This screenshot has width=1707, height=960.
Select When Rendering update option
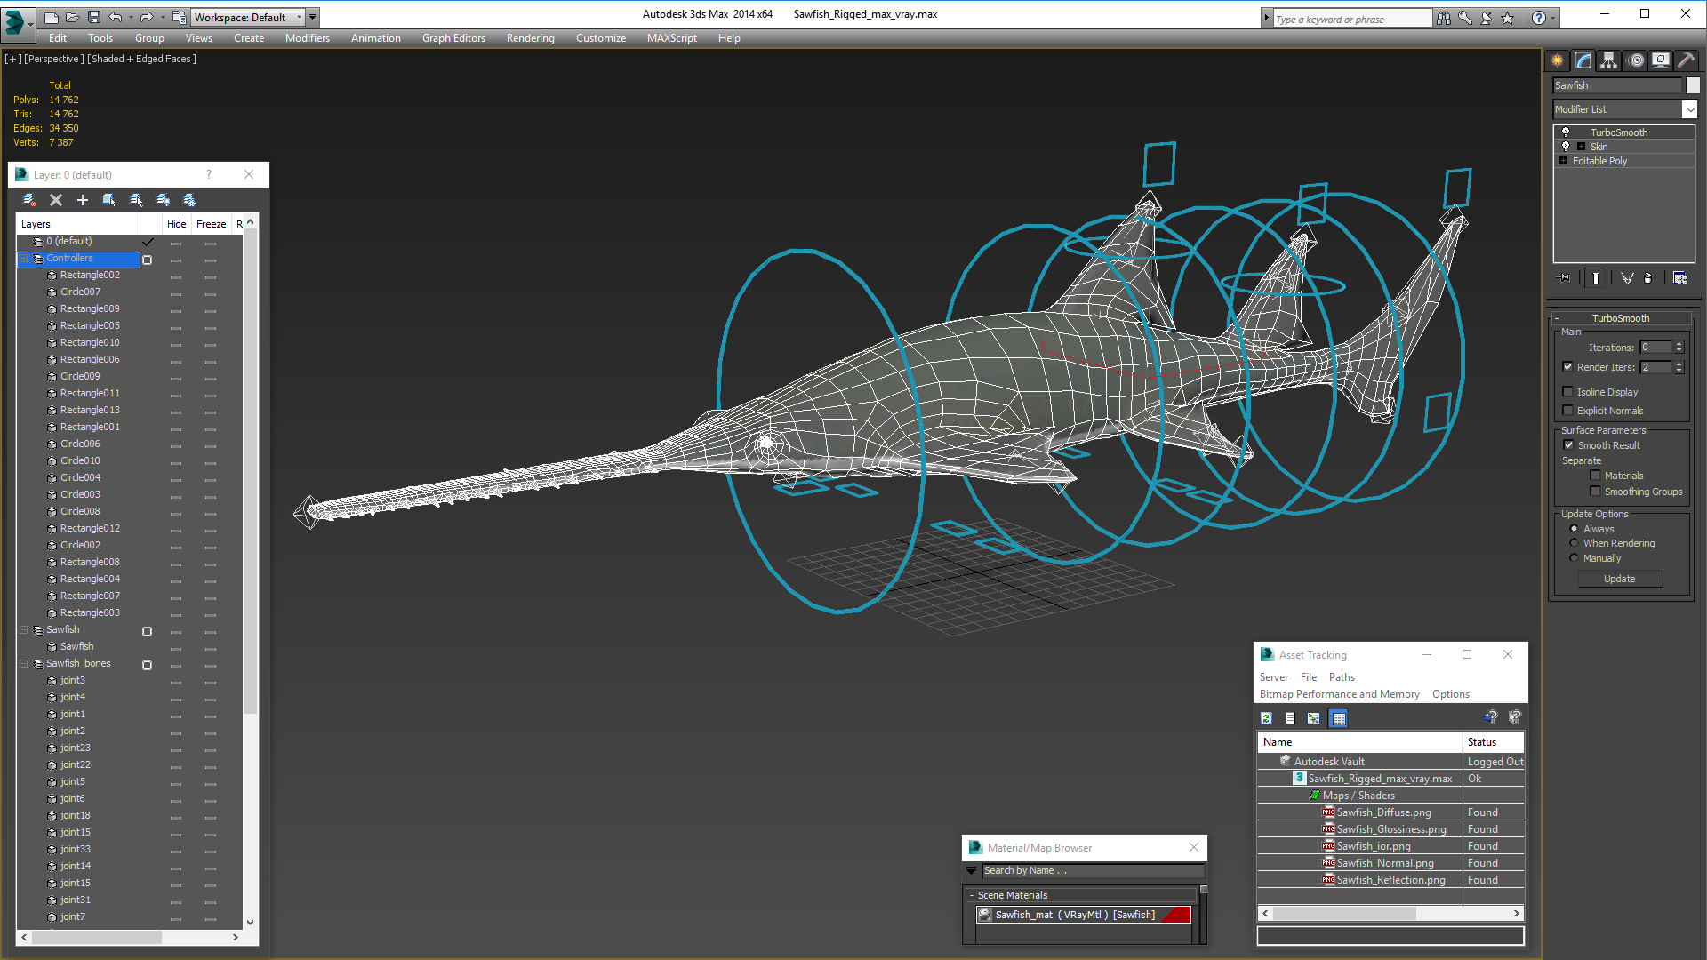pos(1574,543)
